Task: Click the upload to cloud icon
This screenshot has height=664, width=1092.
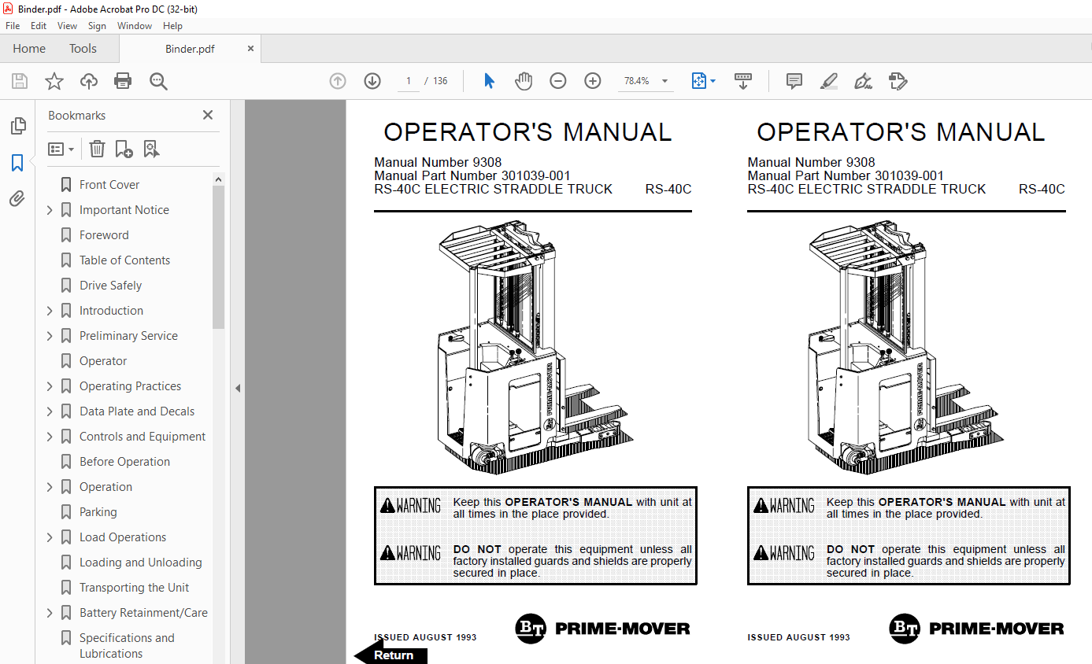Action: coord(89,81)
